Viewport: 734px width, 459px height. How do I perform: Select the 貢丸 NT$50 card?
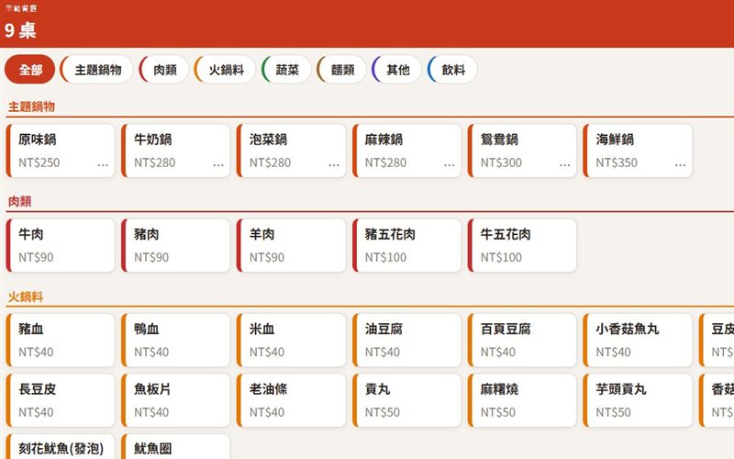406,400
